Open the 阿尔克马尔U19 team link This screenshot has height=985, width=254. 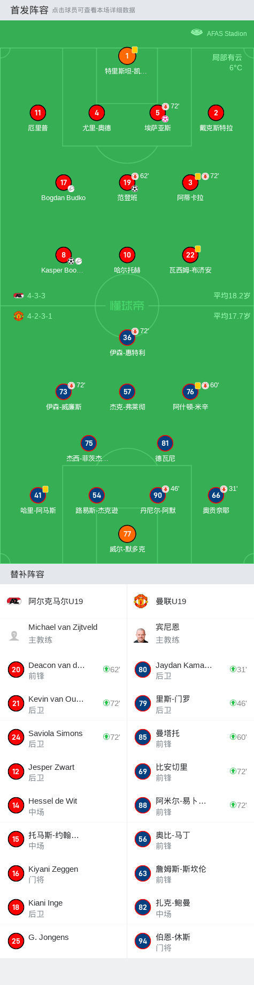56,601
